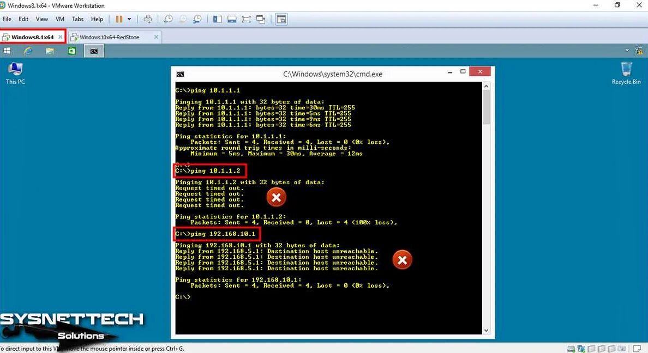The width and height of the screenshot is (648, 353).
Task: Close the Windows8.1x64 tab
Action: click(60, 37)
